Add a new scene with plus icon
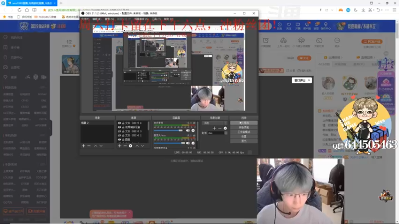This screenshot has height=224, width=399. click(83, 146)
